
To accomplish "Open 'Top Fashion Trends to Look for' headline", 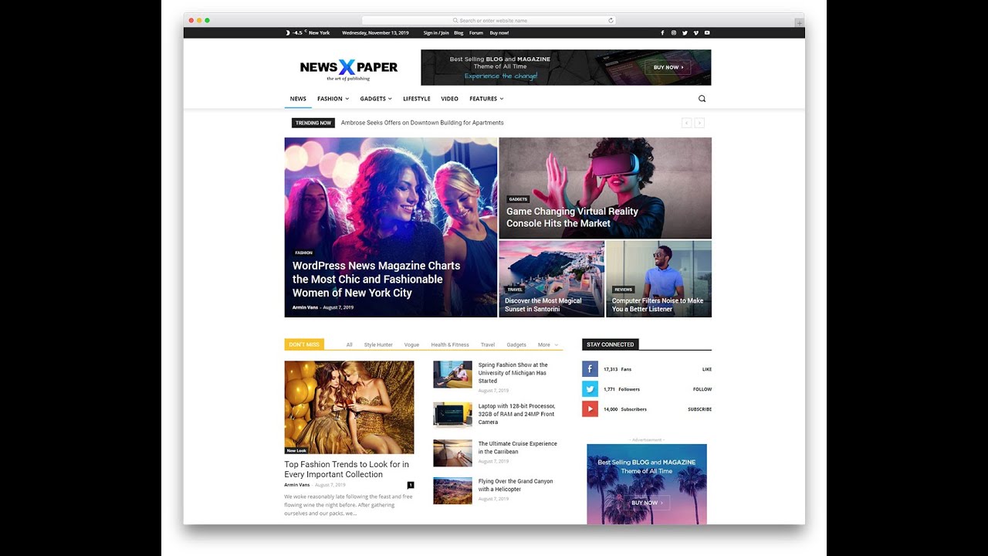I will [x=347, y=470].
